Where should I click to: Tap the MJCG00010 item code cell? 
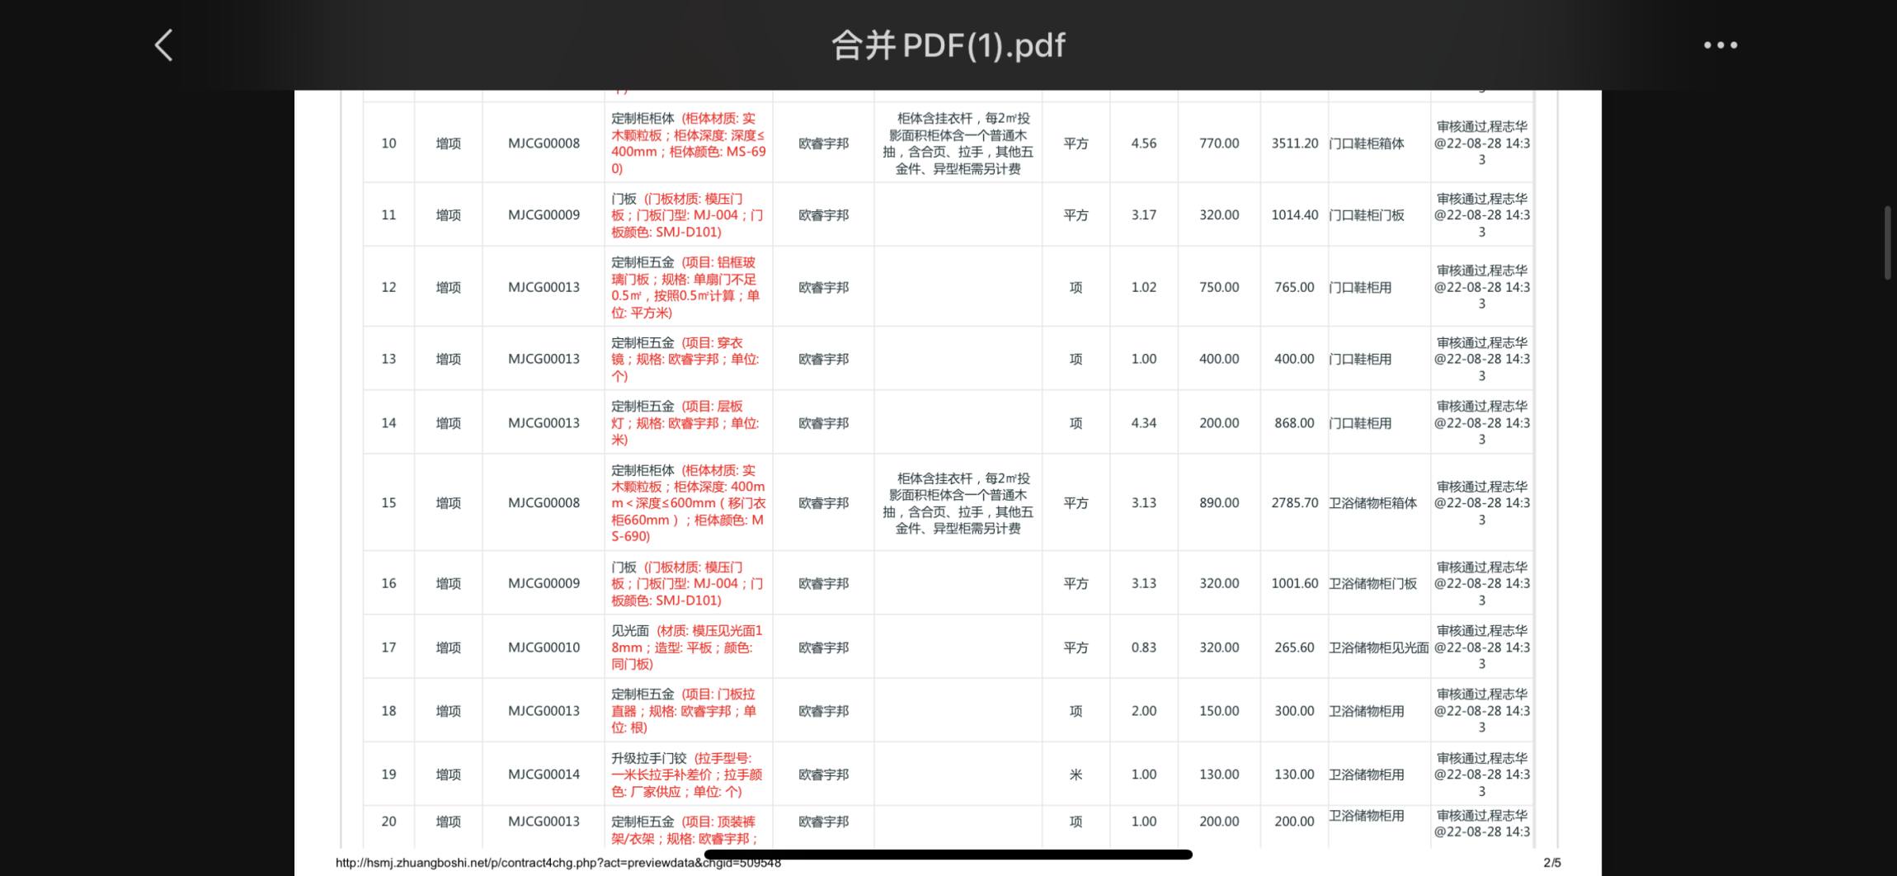tap(544, 648)
